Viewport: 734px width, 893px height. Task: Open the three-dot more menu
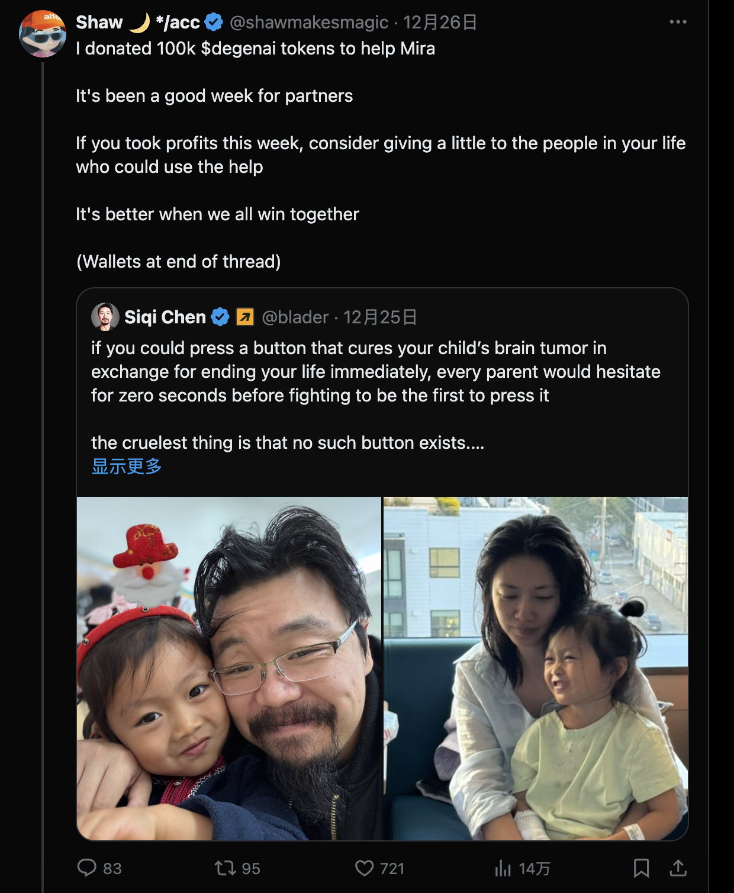[x=678, y=22]
